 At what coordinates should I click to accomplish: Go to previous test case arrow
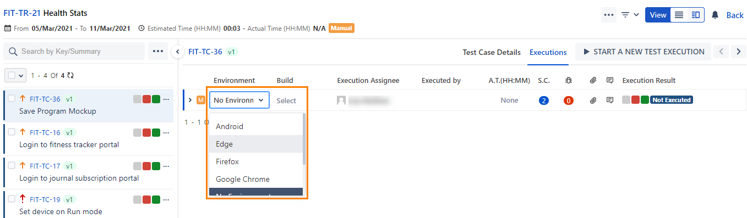click(721, 52)
